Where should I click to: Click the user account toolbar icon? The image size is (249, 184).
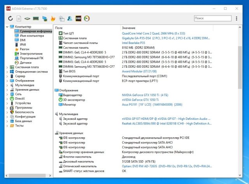(70, 18)
